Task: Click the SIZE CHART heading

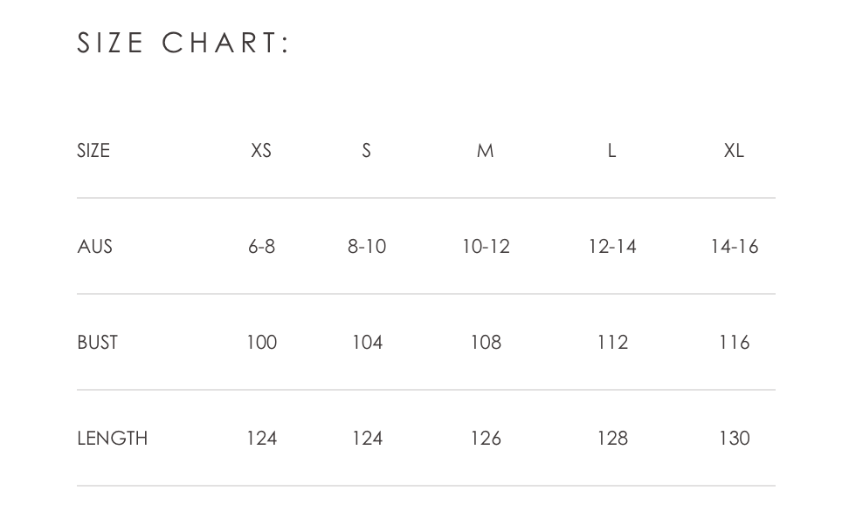Action: (183, 43)
